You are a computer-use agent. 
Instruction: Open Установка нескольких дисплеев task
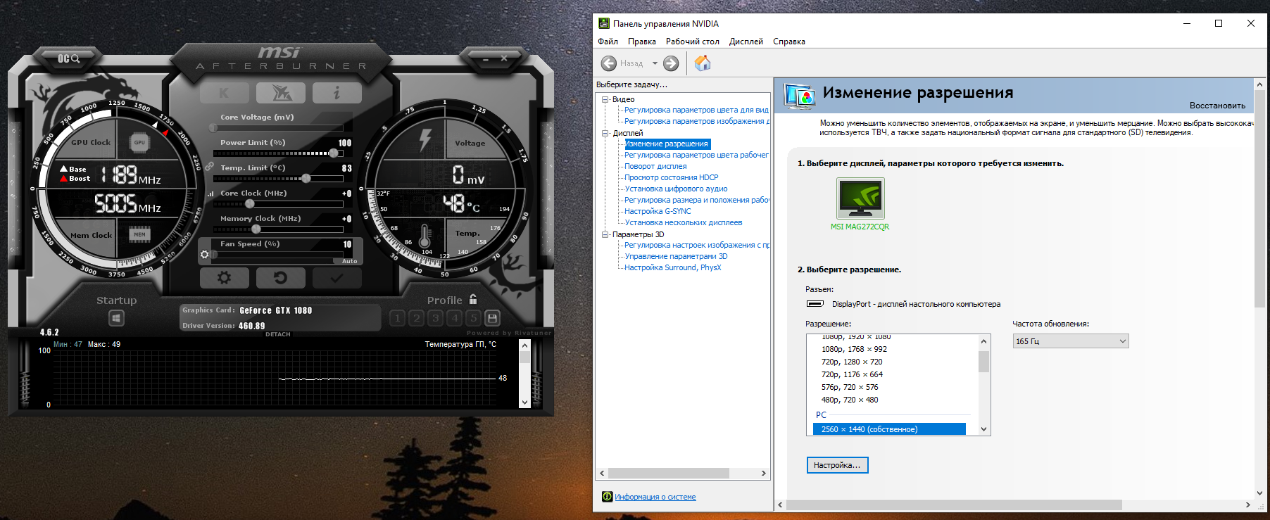[684, 222]
